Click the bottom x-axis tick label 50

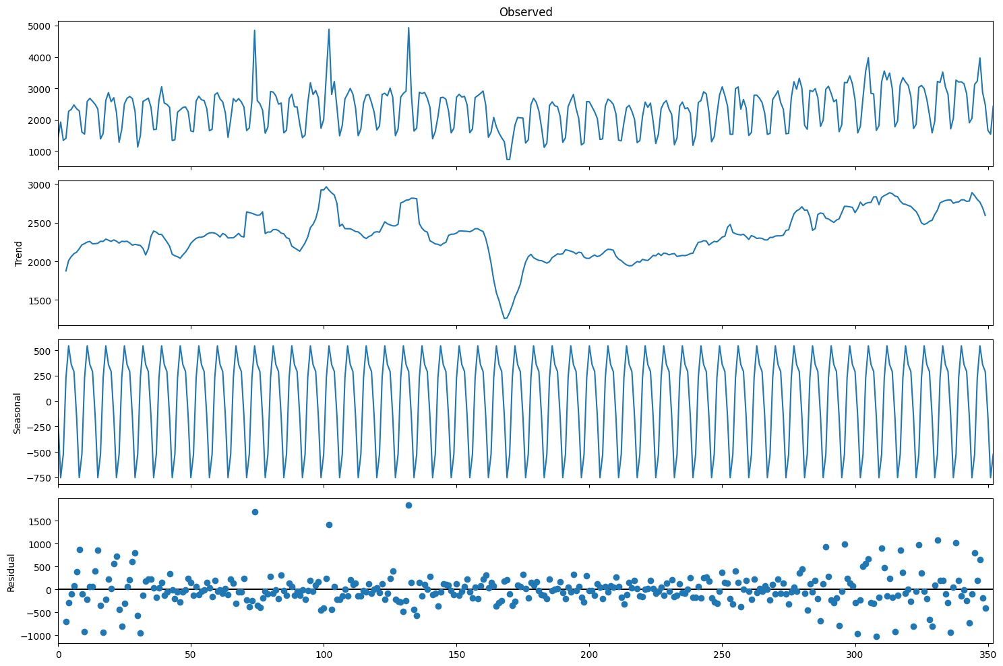click(191, 654)
